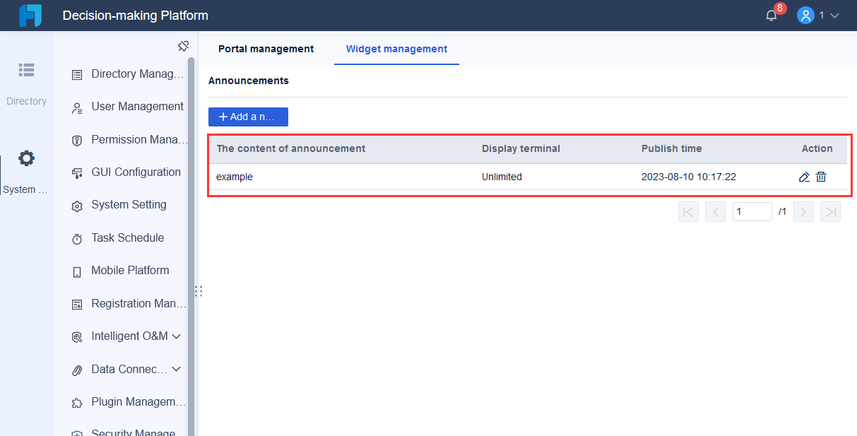Switch to the Widget management tab
The image size is (857, 436).
tap(396, 49)
